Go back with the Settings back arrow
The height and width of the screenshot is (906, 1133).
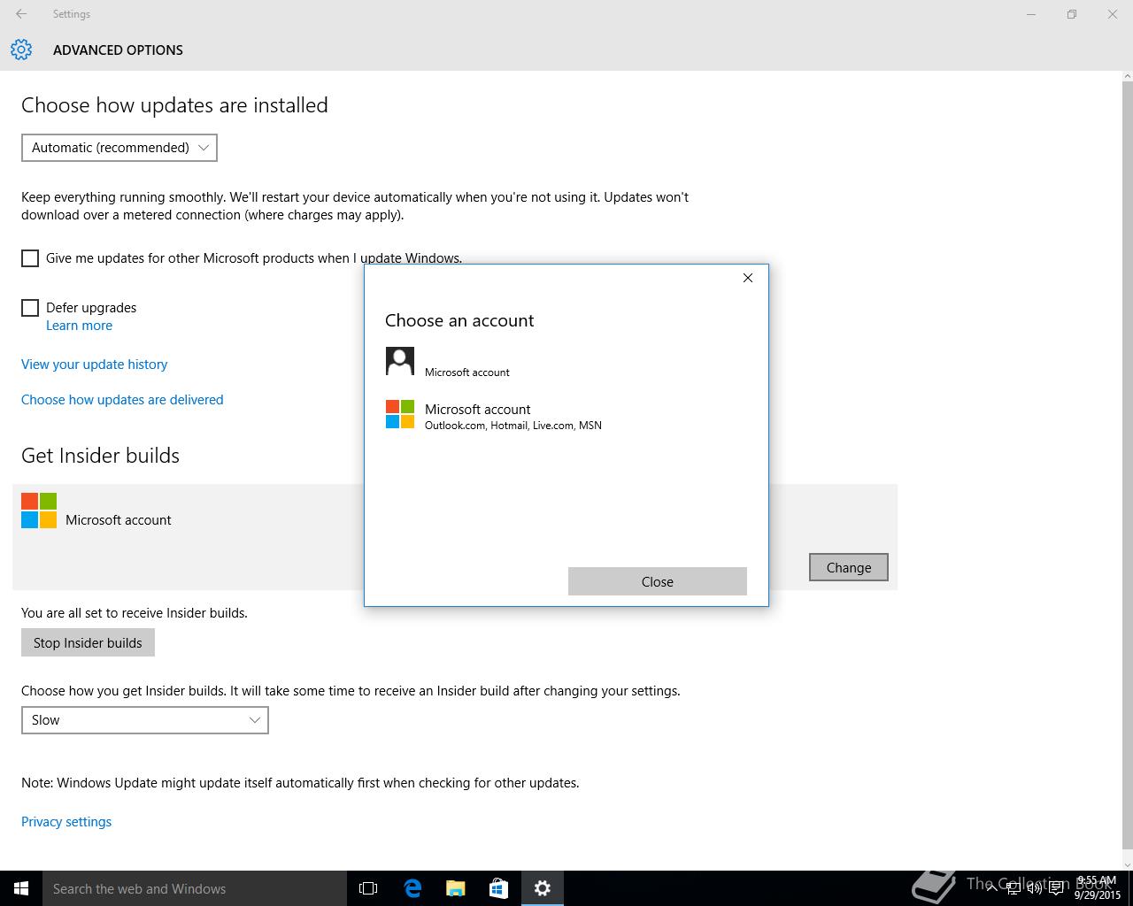(x=21, y=14)
